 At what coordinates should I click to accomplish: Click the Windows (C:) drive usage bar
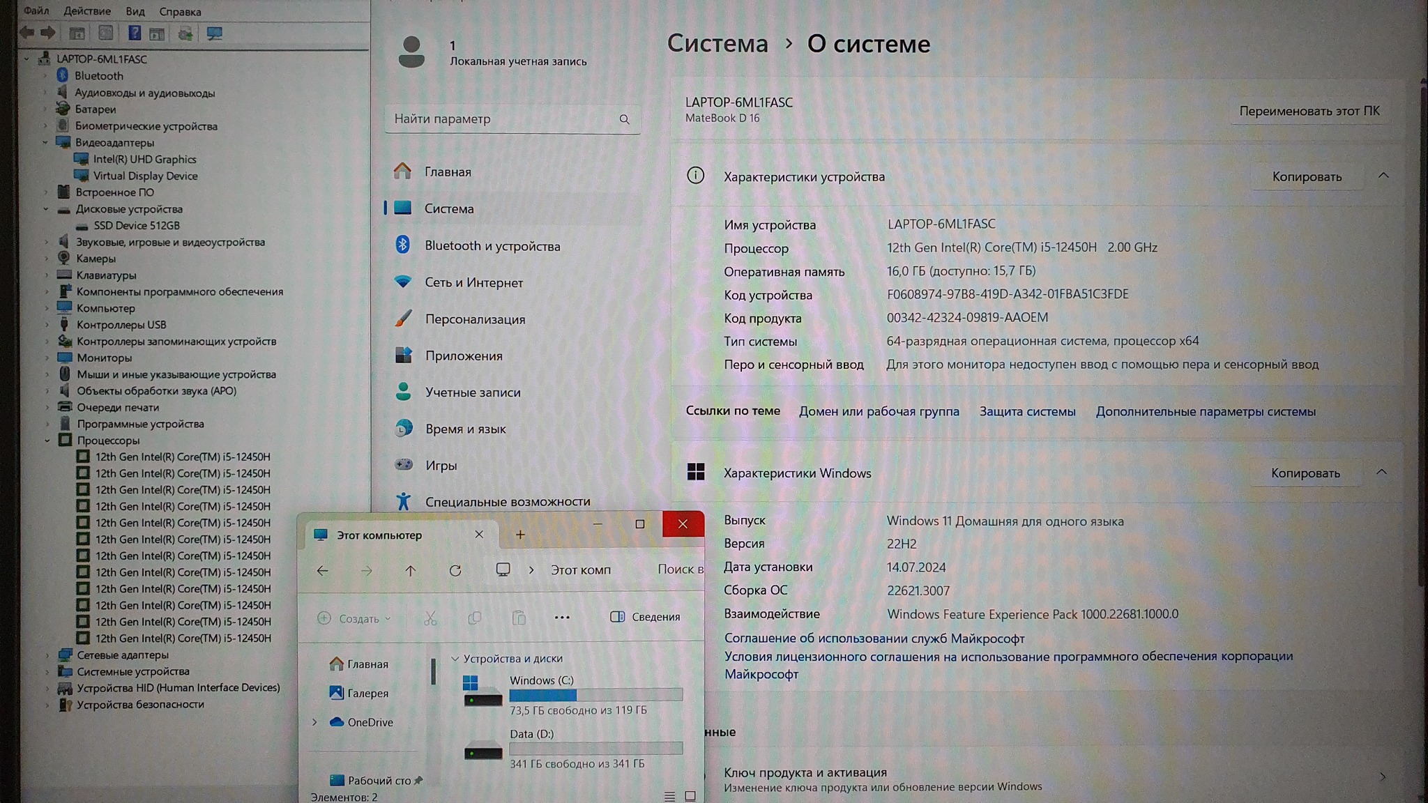click(x=595, y=695)
